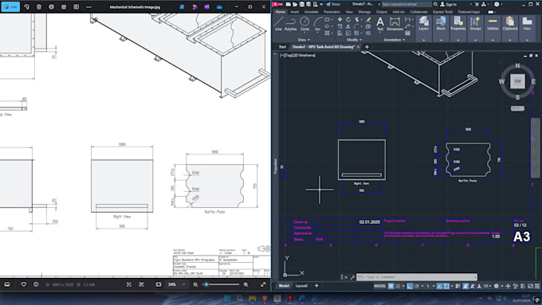This screenshot has height=305, width=542.
Task: Click the Delete trash icon in Photos
Action: (39, 7)
